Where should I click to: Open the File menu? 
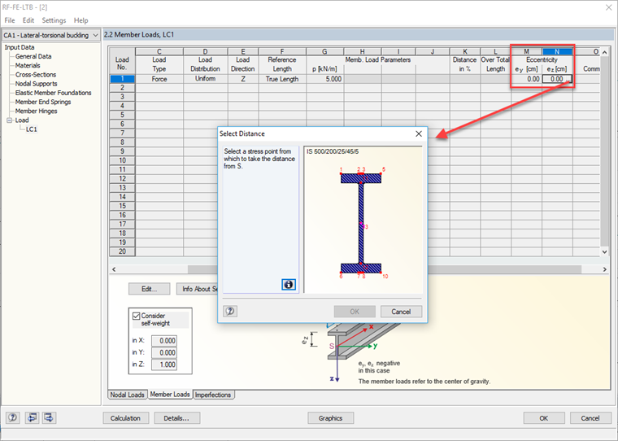point(10,20)
